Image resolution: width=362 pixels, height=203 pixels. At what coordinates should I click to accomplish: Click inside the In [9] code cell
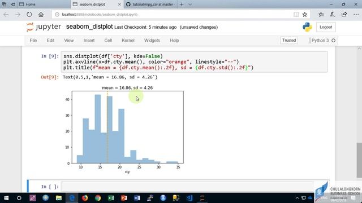click(x=194, y=62)
